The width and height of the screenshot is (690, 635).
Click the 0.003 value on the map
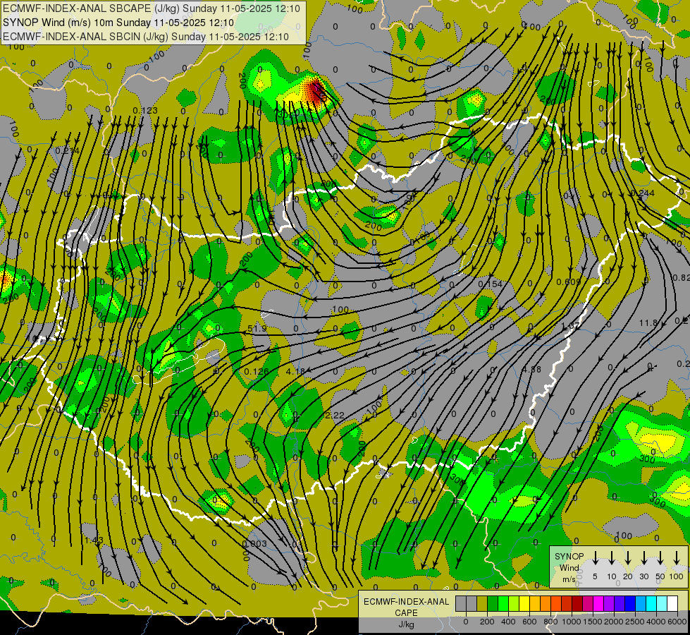coord(255,544)
